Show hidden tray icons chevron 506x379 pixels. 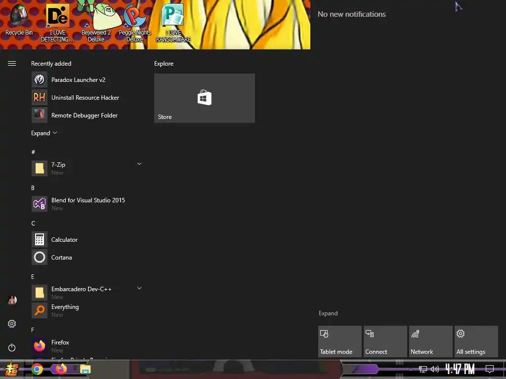pyautogui.click(x=411, y=369)
